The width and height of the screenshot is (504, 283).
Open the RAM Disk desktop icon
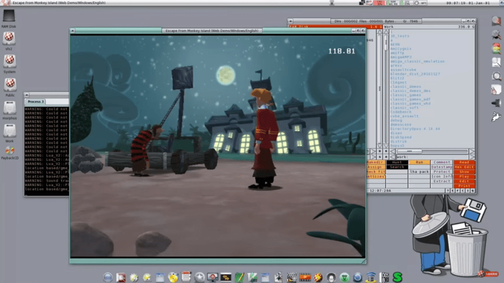pyautogui.click(x=9, y=16)
